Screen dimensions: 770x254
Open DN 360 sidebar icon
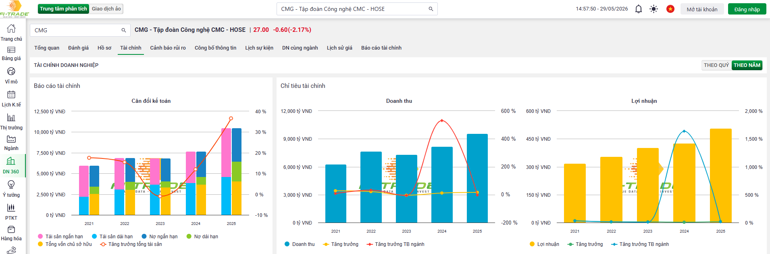[11, 161]
